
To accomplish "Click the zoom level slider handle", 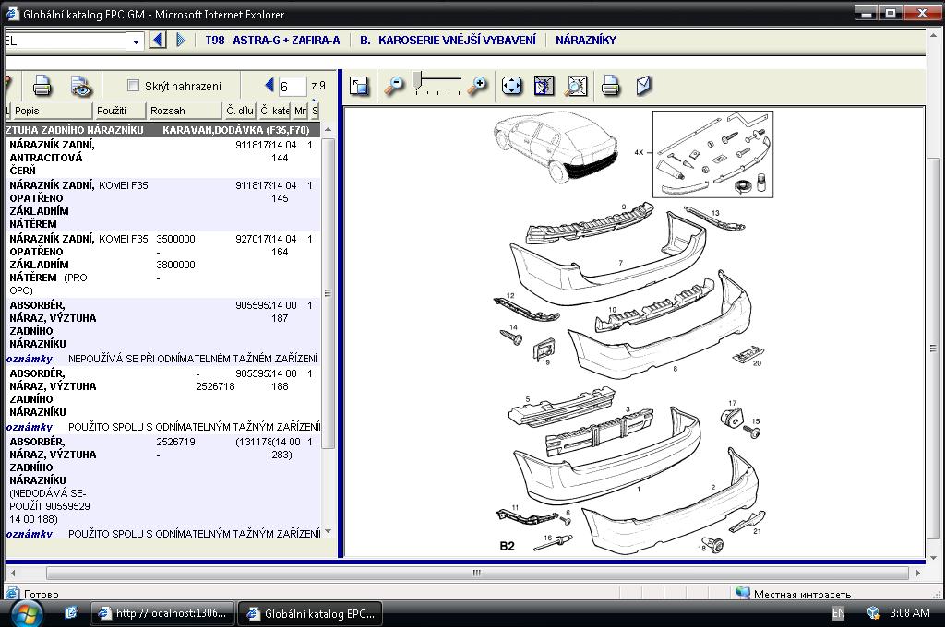I will coord(418,83).
